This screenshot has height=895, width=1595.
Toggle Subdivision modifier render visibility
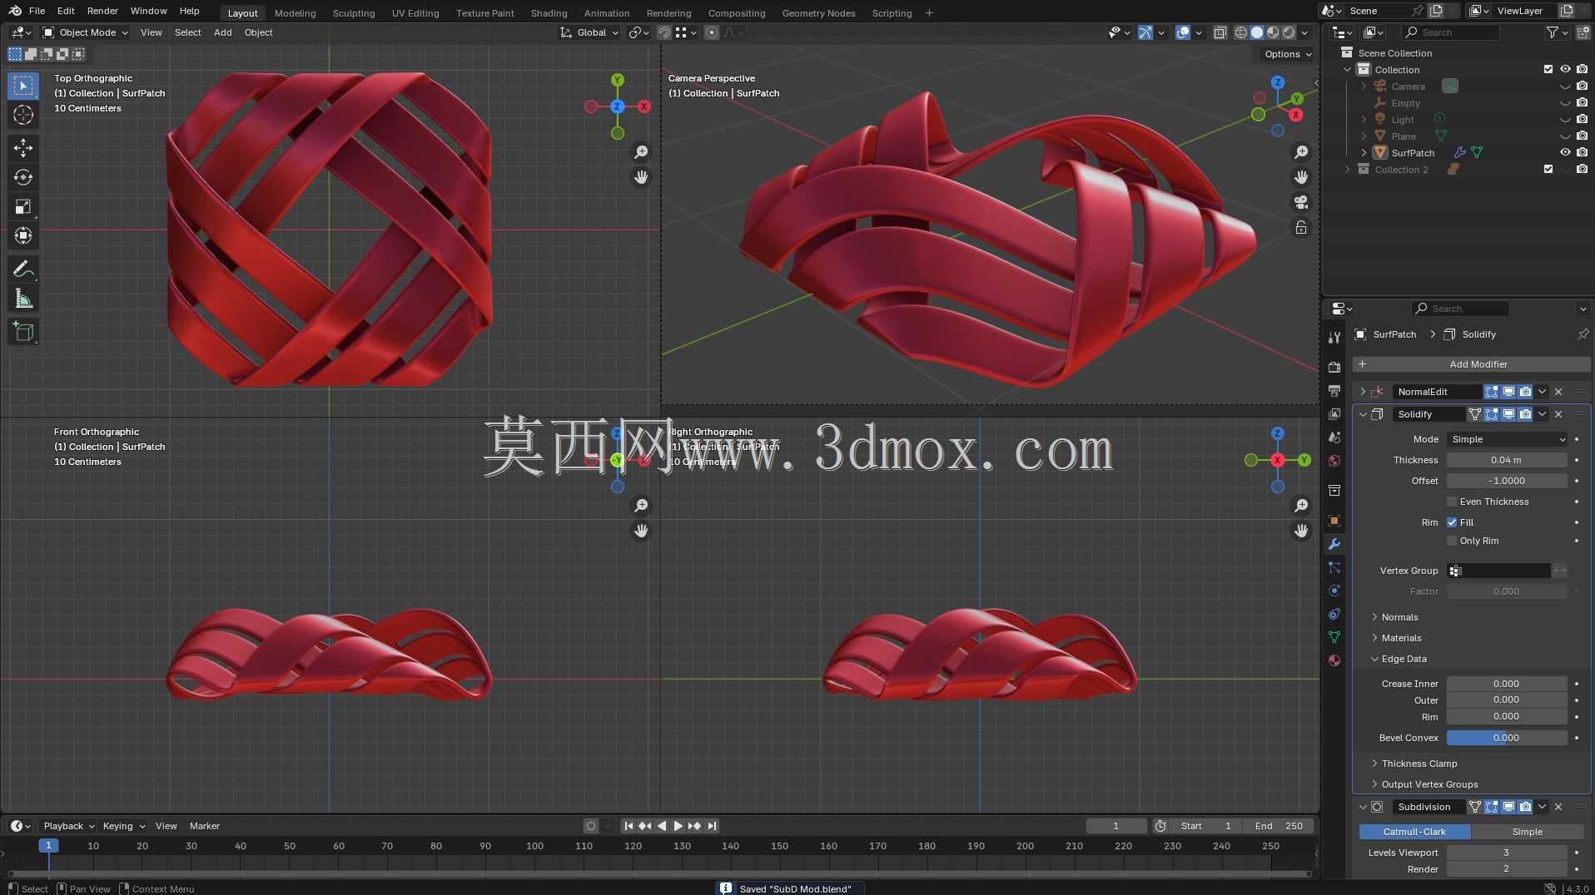[x=1525, y=807]
